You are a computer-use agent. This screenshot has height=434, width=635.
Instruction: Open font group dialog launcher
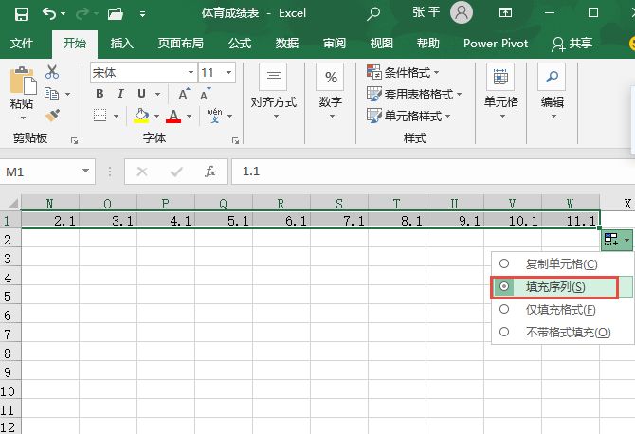[x=235, y=140]
